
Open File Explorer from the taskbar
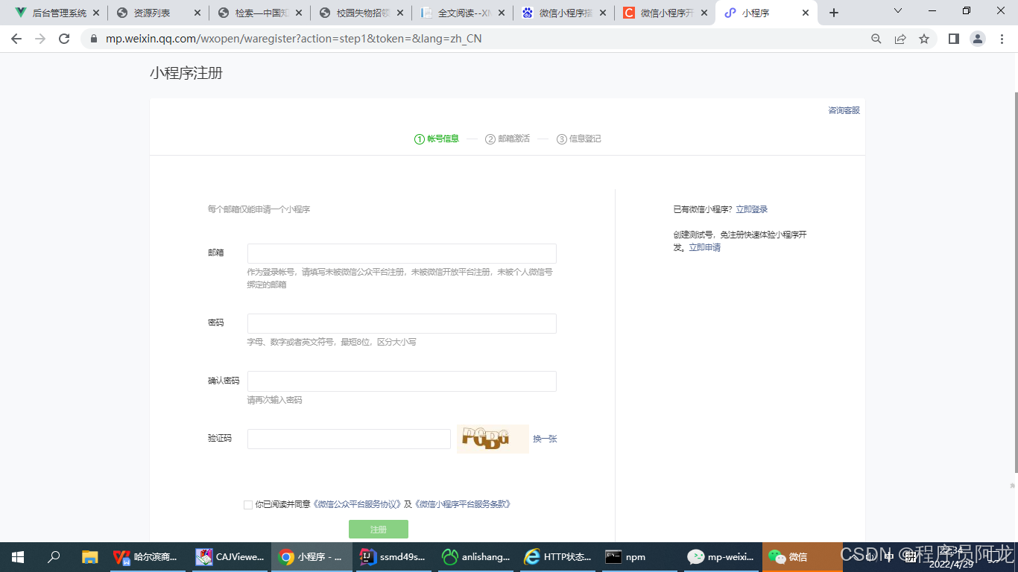pyautogui.click(x=89, y=557)
